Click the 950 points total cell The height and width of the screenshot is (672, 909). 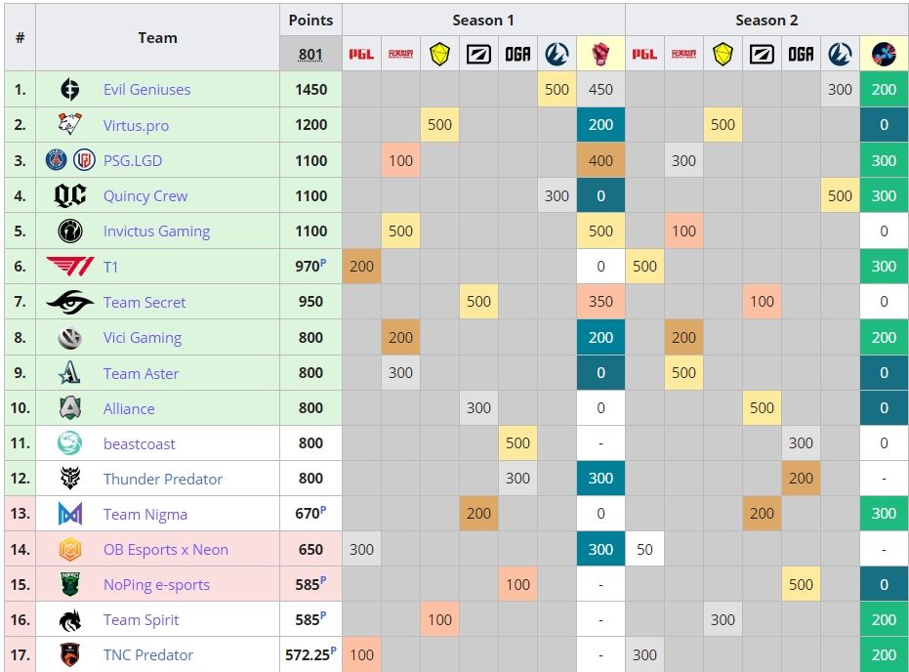point(310,302)
